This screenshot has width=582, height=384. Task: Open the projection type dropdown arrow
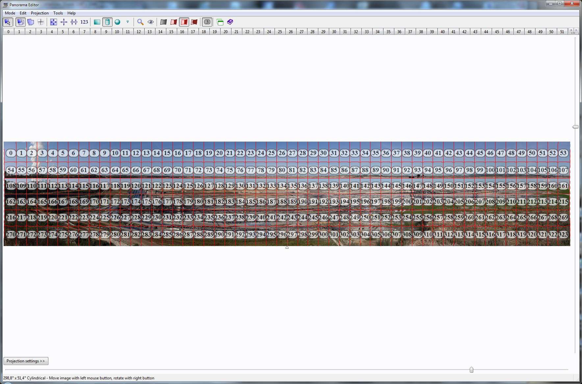[128, 22]
